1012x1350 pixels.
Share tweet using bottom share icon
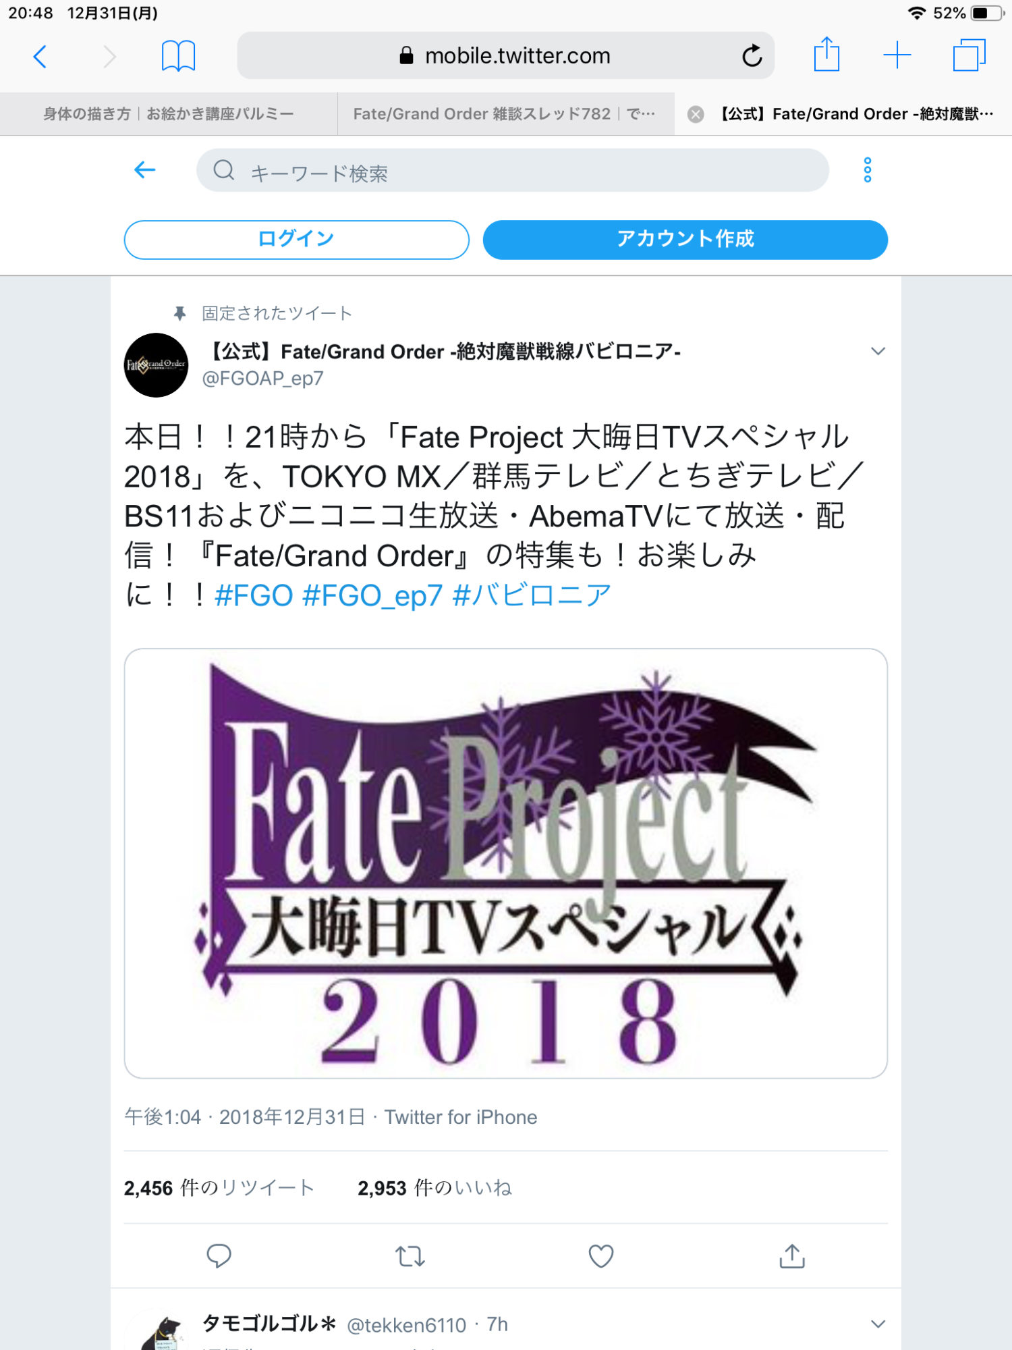tap(792, 1256)
